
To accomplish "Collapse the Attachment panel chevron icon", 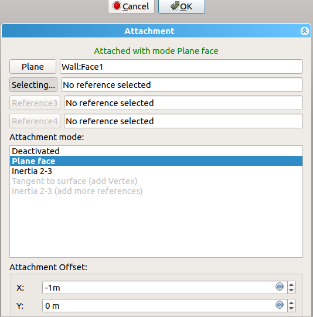I will (x=304, y=31).
